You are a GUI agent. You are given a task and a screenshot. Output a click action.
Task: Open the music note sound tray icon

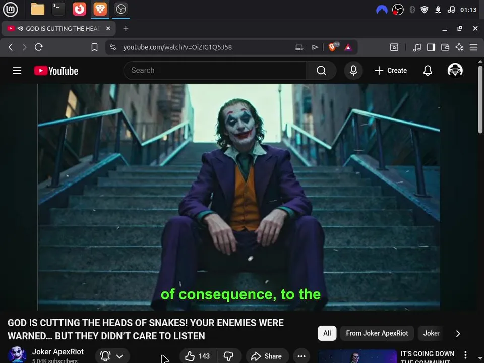(x=451, y=10)
